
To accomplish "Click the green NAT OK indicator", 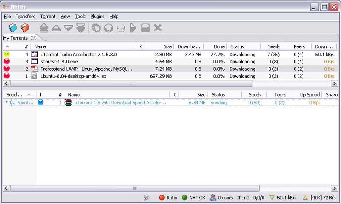I will coord(193,198).
